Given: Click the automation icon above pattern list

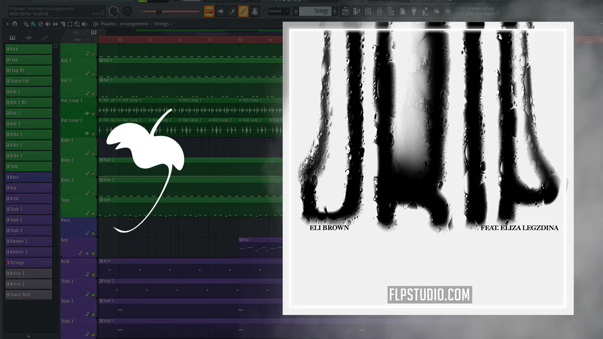Looking at the screenshot, I should 45,38.
